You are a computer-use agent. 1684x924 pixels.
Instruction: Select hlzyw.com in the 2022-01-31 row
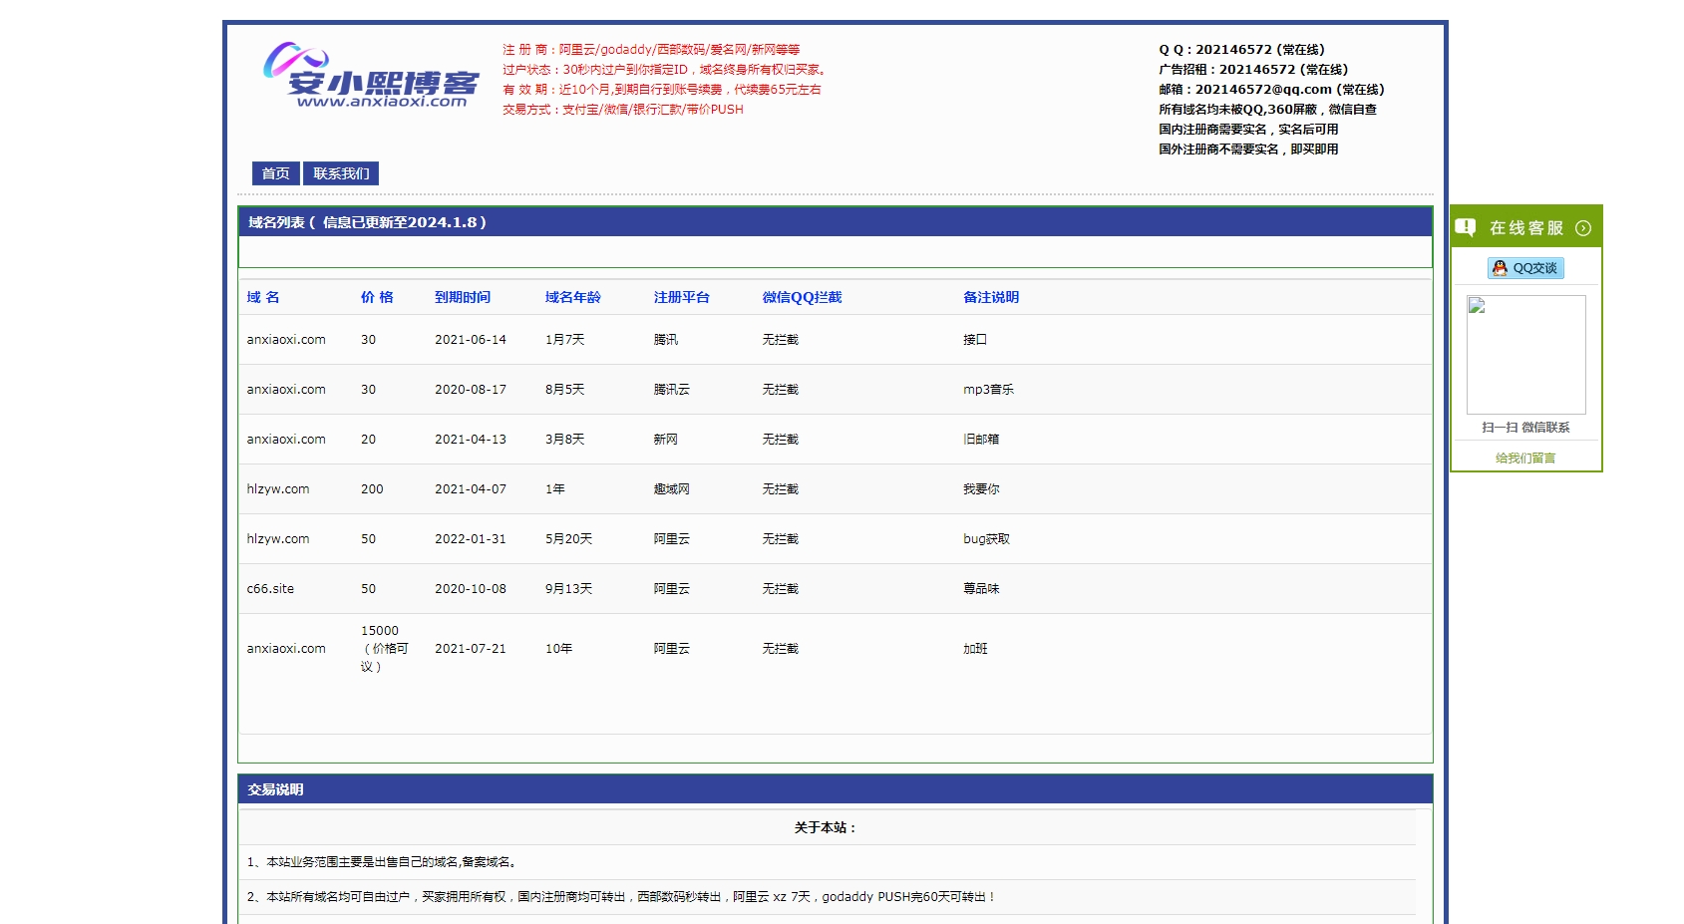click(278, 539)
